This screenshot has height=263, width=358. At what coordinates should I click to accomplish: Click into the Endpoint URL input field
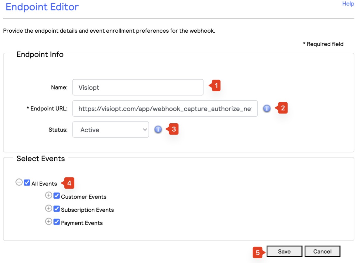coord(165,108)
